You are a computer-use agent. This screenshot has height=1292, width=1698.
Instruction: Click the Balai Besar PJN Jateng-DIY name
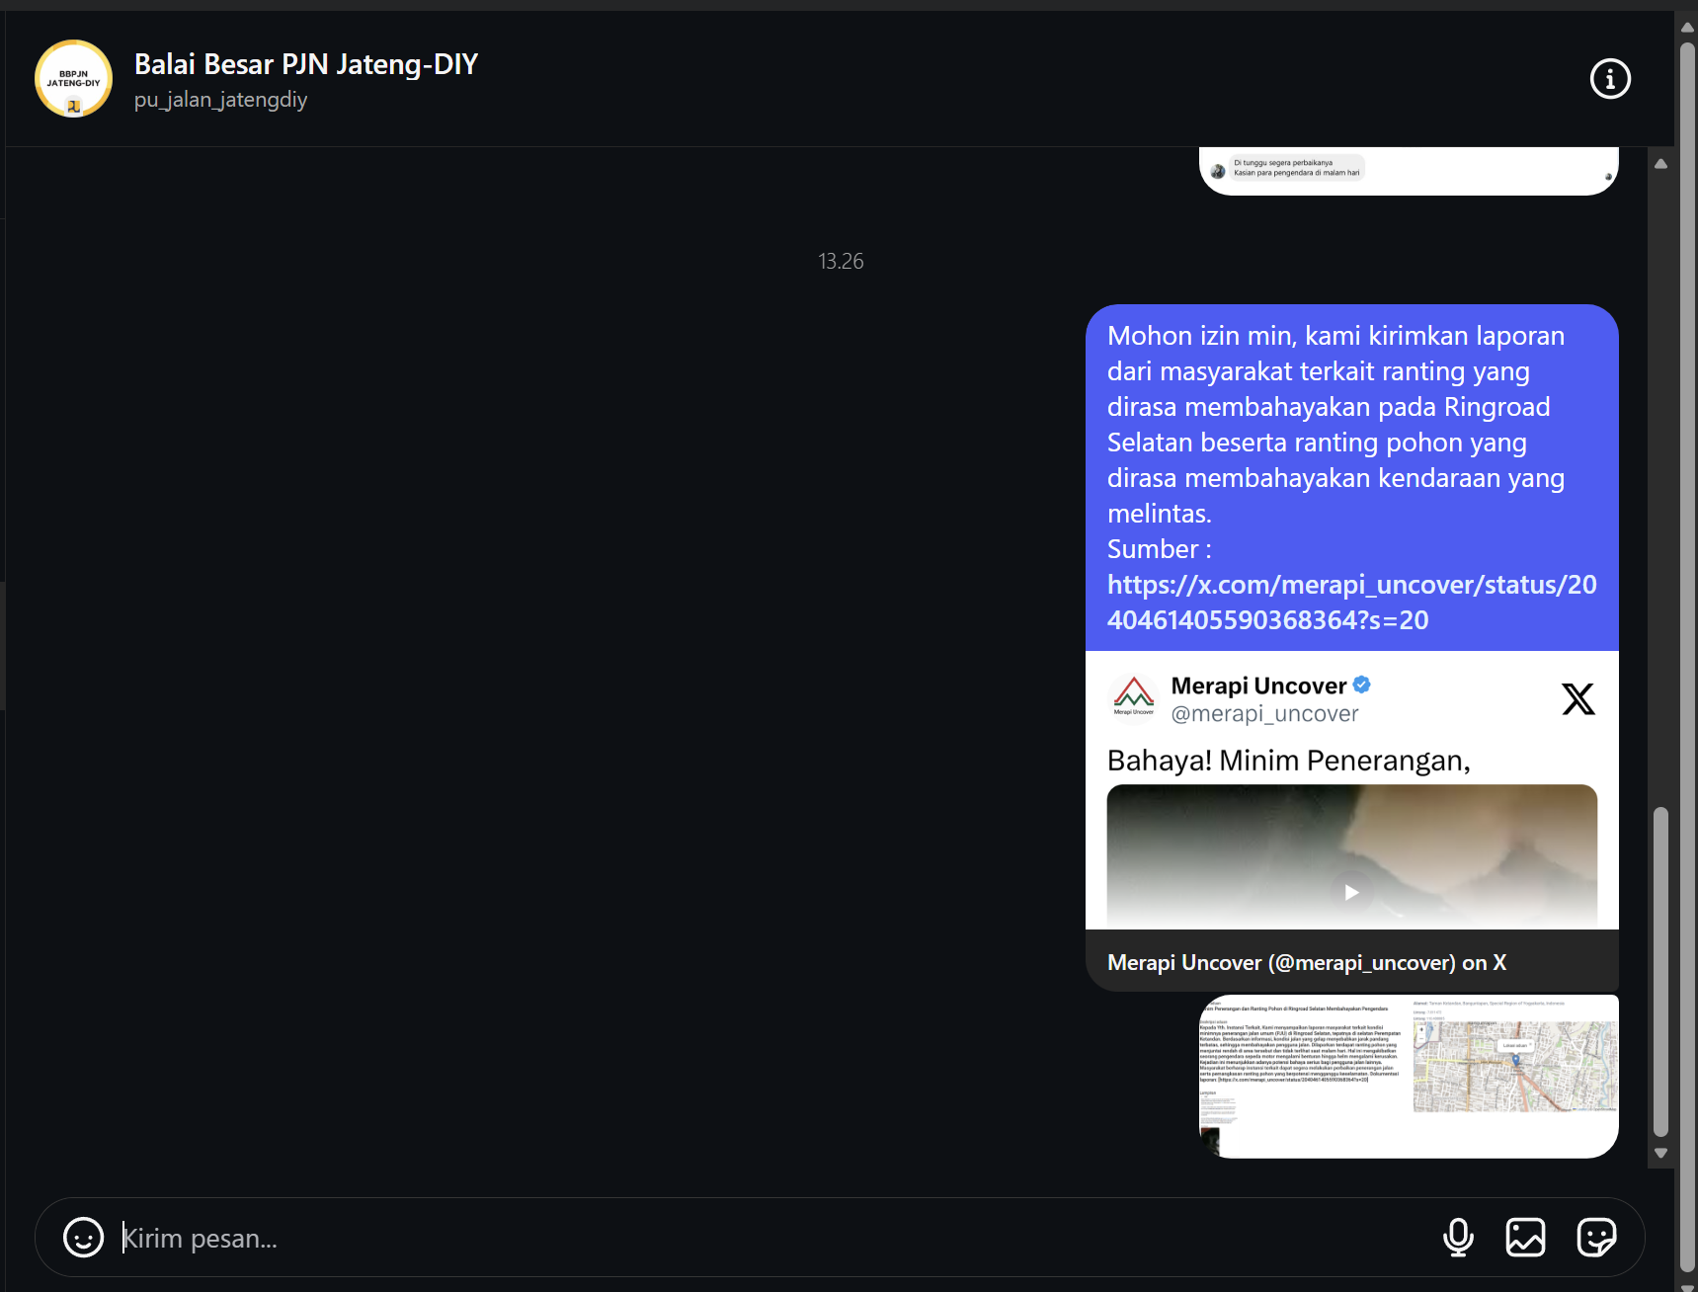click(305, 64)
